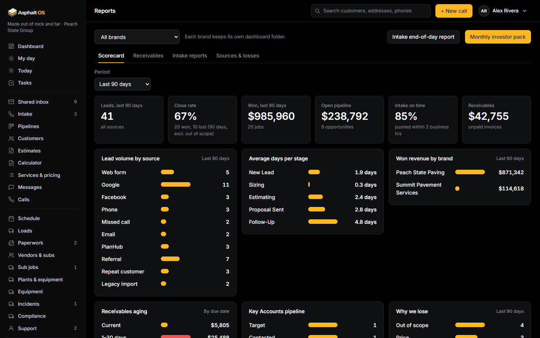Open the Sources & losses tab
Viewport: 540px width, 338px height.
(237, 56)
